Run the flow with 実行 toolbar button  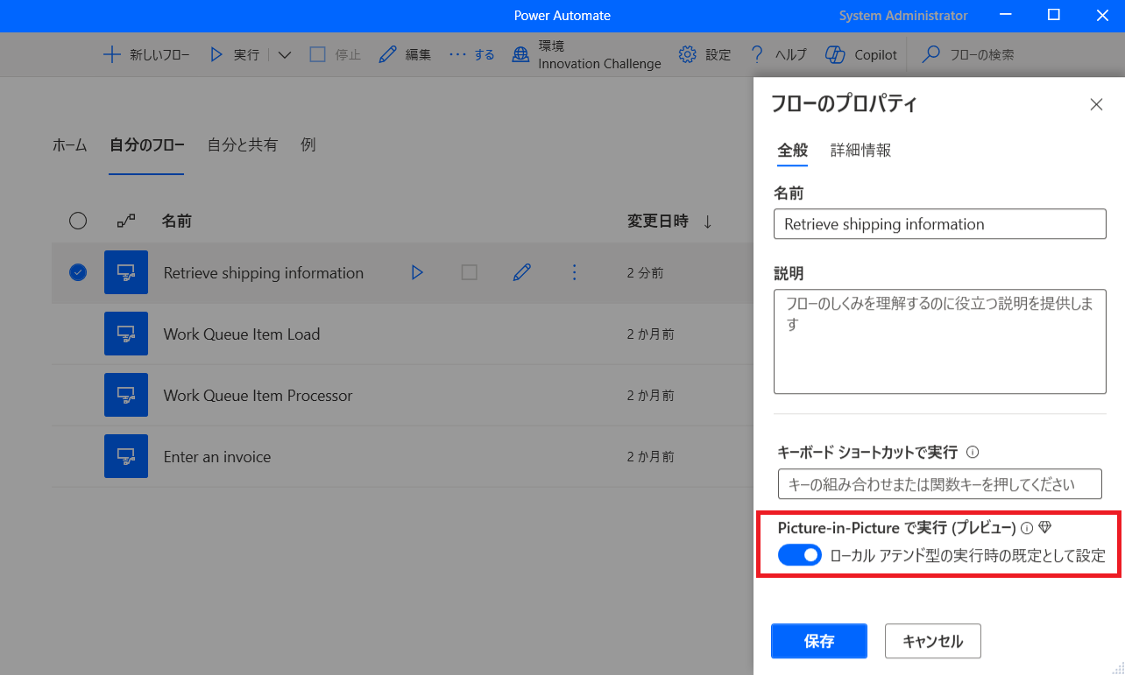tap(234, 54)
